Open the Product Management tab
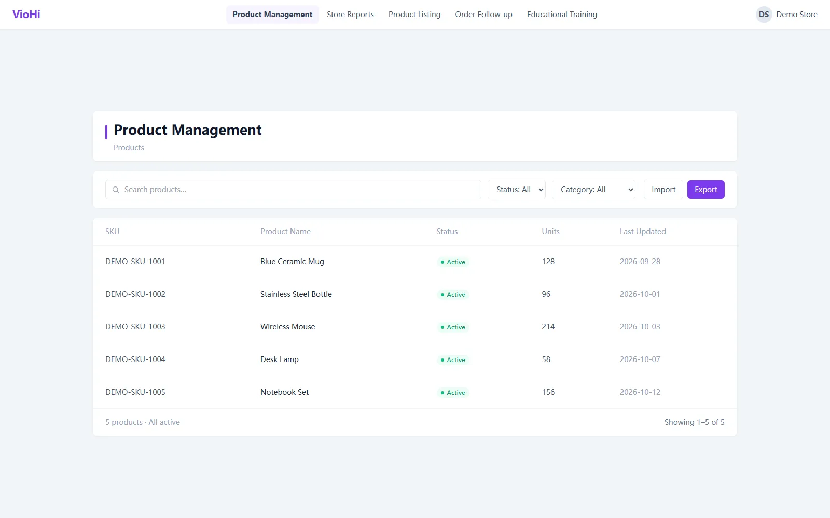This screenshot has height=518, width=830. point(272,15)
